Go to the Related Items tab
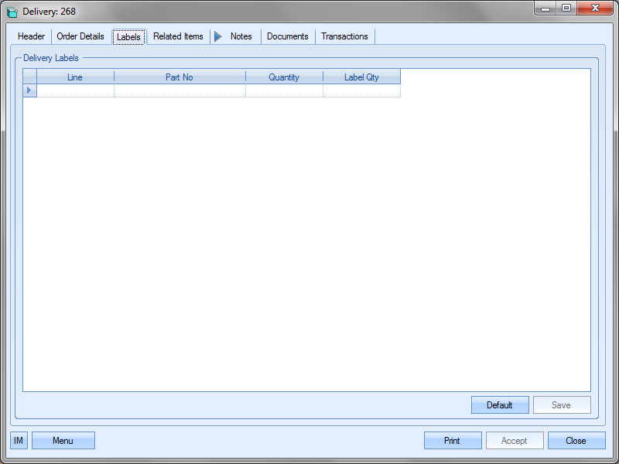Image resolution: width=619 pixels, height=464 pixels. [178, 36]
